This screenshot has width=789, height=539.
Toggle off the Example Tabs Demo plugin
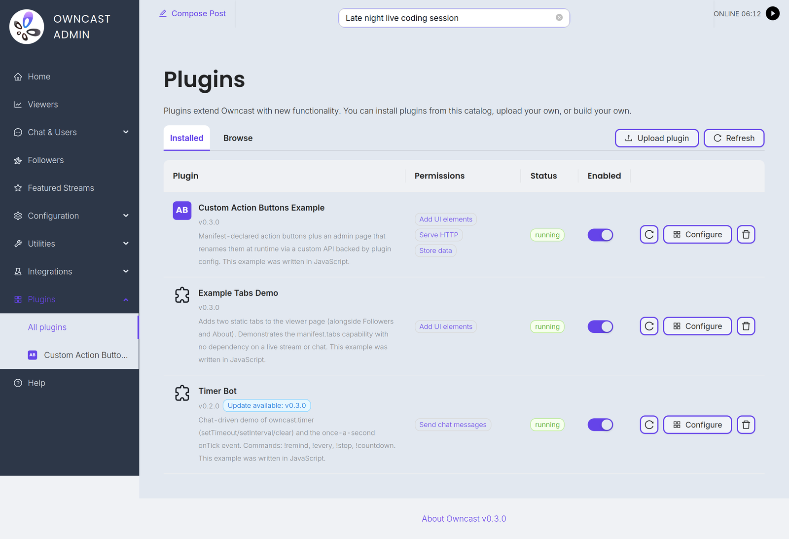click(x=600, y=326)
